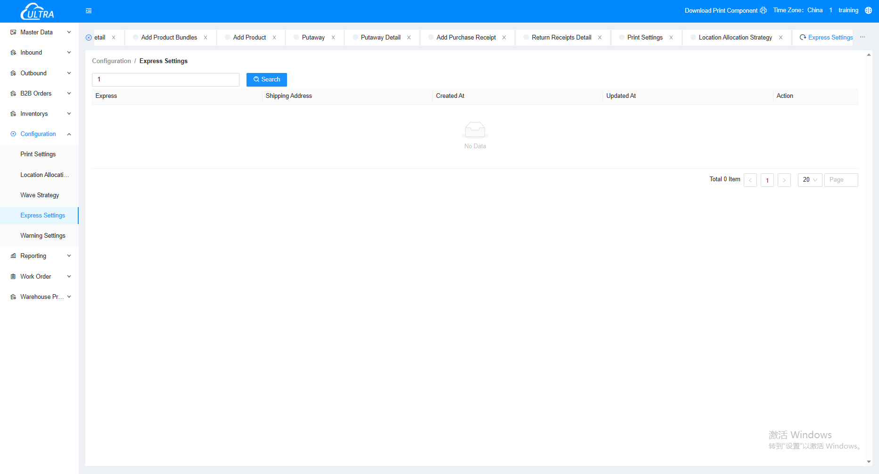Viewport: 879px width, 474px height.
Task: Close the Print Settings tab
Action: [x=671, y=38]
